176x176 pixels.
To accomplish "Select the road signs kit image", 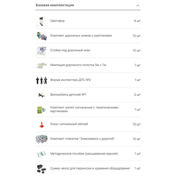I will [x=42, y=36].
